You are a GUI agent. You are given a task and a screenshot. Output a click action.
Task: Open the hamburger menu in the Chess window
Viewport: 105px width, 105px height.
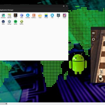pyautogui.click(x=93, y=33)
